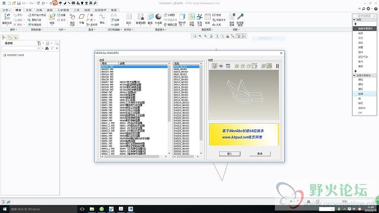379x213 pixels.
Task: Toggle datum display filters in the graphics toolbar
Action: (x=232, y=36)
